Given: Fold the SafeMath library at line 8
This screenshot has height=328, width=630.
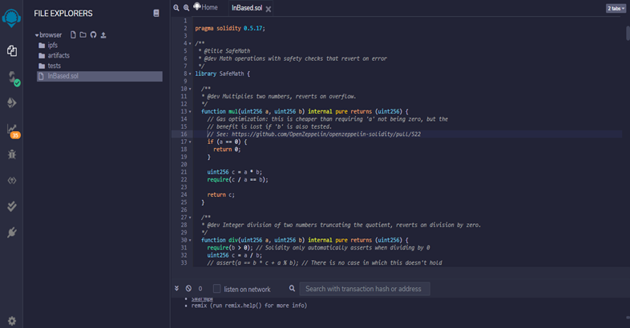Looking at the screenshot, I should (188, 74).
